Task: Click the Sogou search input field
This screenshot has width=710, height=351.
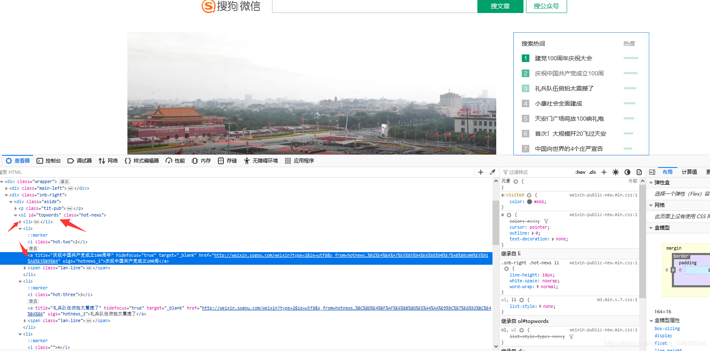Action: click(375, 6)
